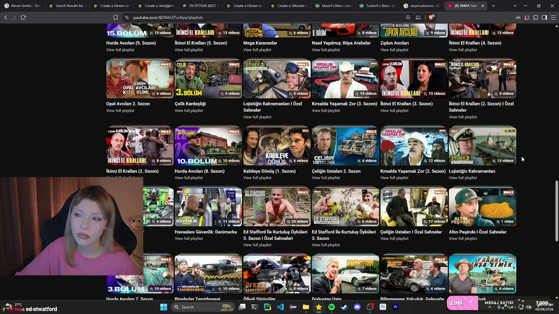This screenshot has height=314, width=559.
Task: Open the Çelik Kardeşliği playlist thumbnail
Action: (208, 79)
